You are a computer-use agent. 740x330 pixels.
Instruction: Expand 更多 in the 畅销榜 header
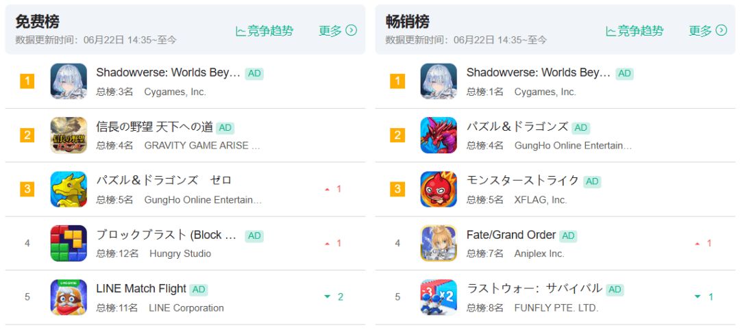click(708, 31)
